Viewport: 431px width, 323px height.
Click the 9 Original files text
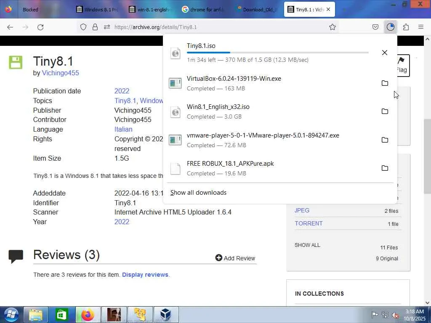387,259
